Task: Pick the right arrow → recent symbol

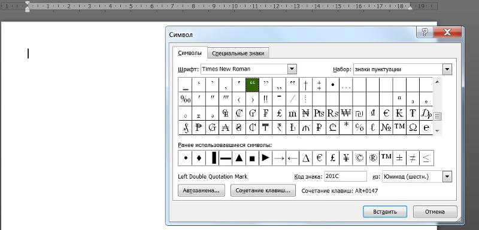Action: pyautogui.click(x=279, y=158)
